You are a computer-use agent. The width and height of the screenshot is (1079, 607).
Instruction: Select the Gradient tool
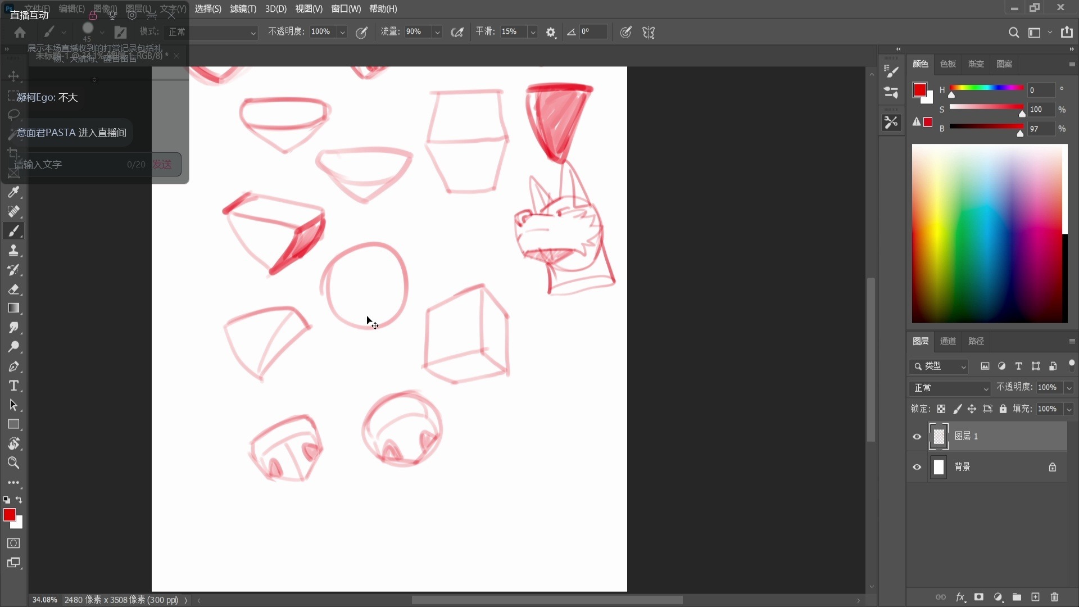[x=14, y=309]
